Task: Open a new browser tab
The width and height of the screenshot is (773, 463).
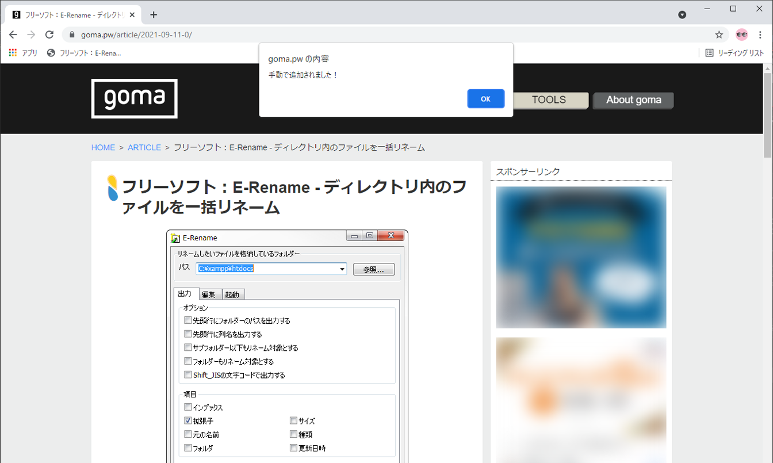Action: coord(154,15)
